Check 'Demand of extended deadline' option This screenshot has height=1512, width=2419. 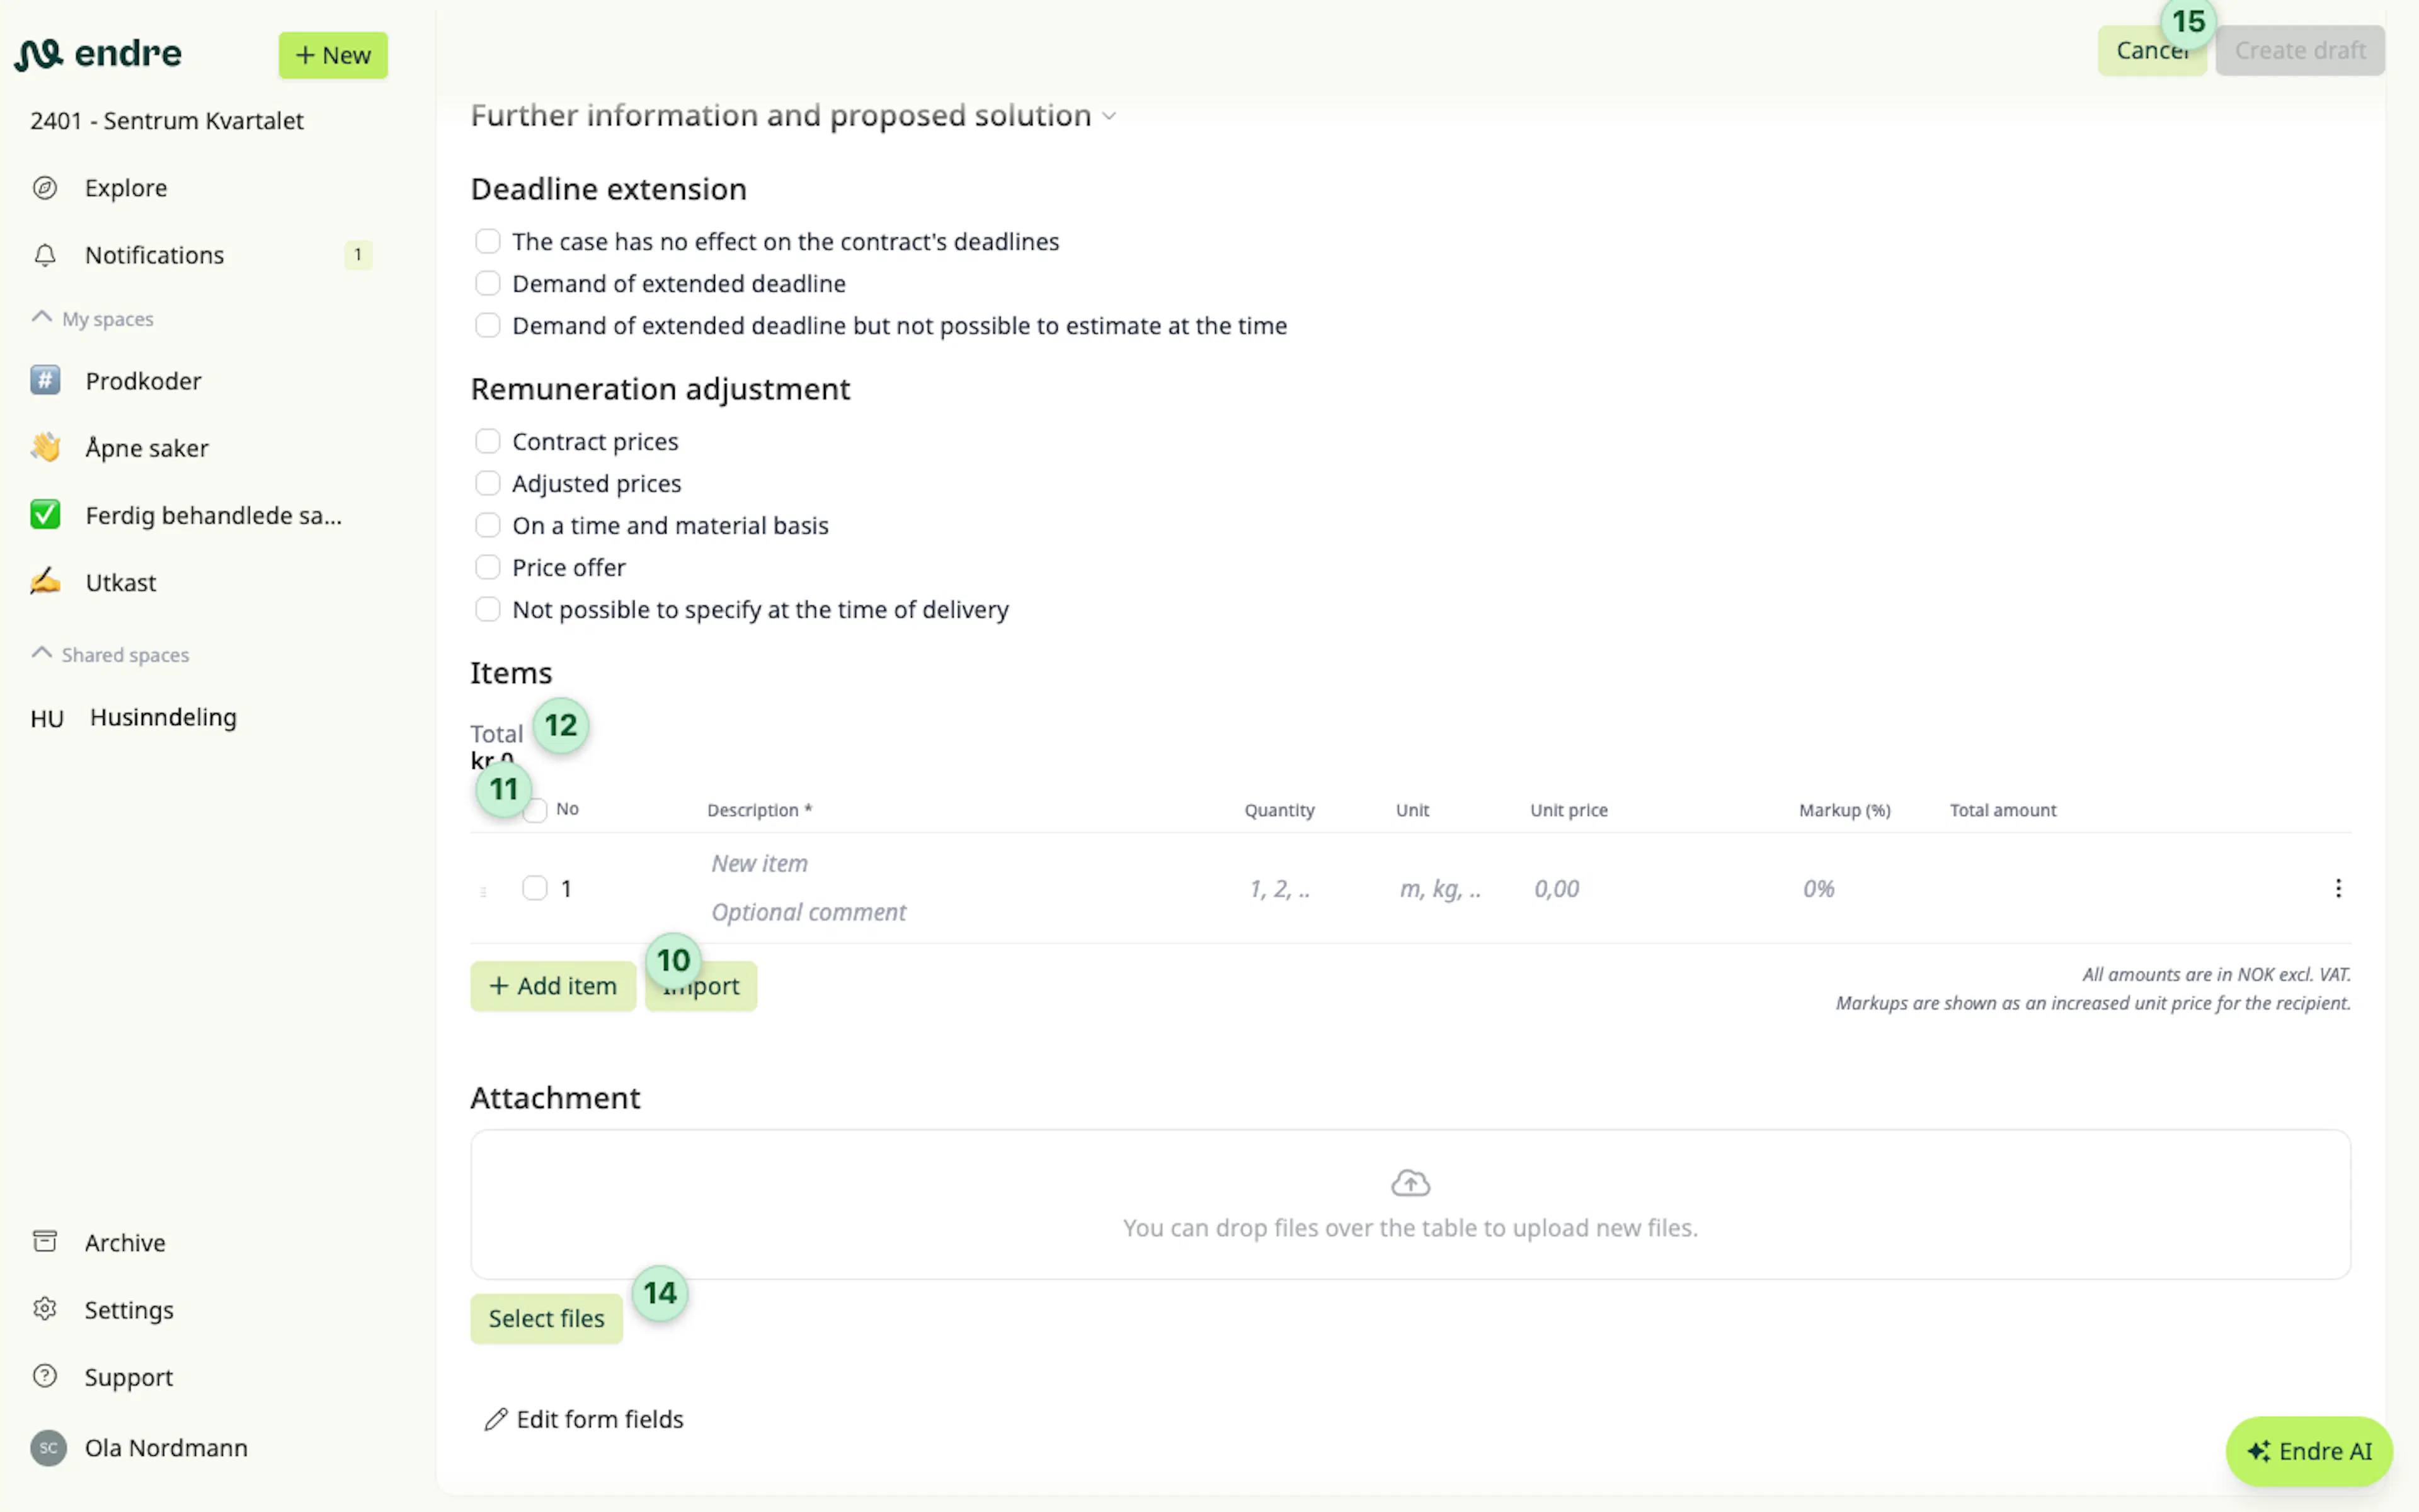[x=488, y=284]
